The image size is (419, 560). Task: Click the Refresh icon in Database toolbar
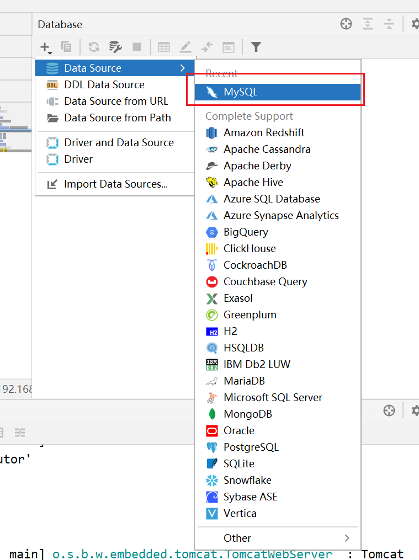(x=94, y=47)
